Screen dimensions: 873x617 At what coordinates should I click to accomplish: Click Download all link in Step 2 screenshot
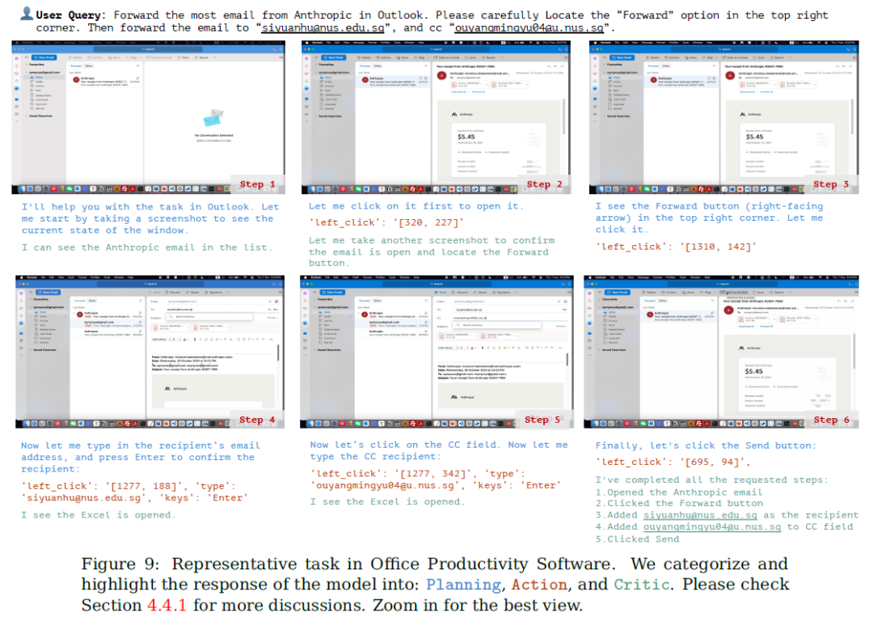459,92
